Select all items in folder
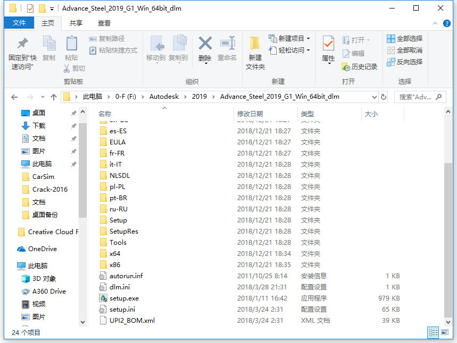457x343 pixels. click(404, 39)
